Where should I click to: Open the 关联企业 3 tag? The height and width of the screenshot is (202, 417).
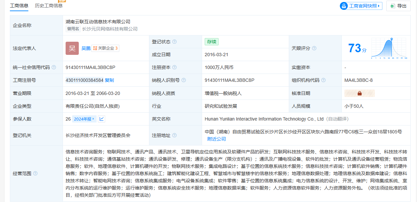[x=105, y=48]
